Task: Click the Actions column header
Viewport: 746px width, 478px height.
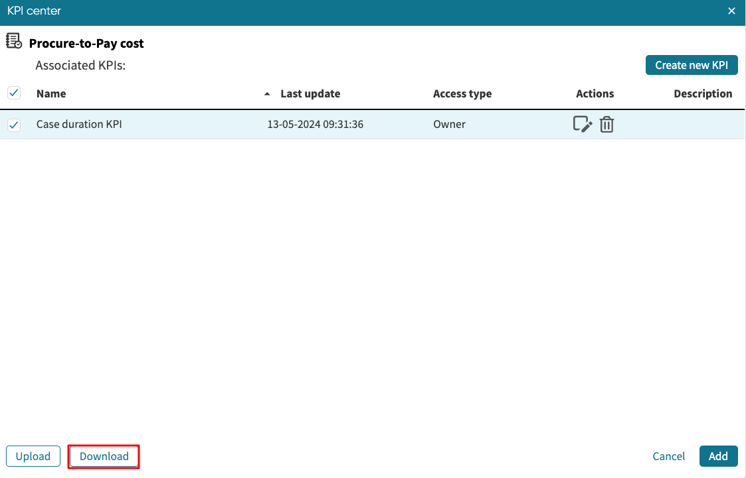Action: coord(595,93)
